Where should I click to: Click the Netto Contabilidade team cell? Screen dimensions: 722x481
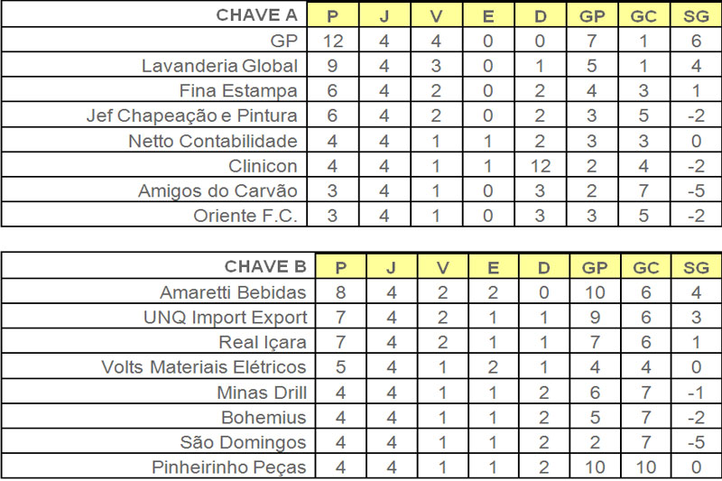[213, 141]
